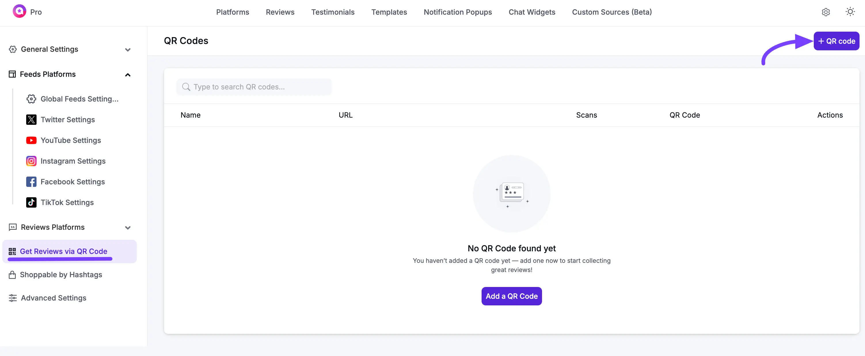The height and width of the screenshot is (356, 865).
Task: Open YouTube Settings icon
Action: [x=31, y=140]
